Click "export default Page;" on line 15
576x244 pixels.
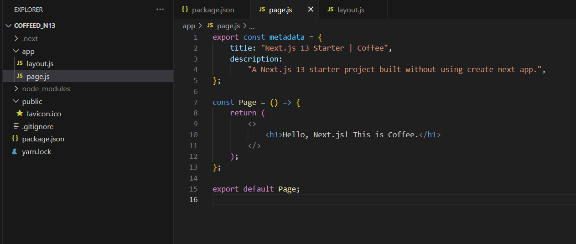pyautogui.click(x=256, y=189)
